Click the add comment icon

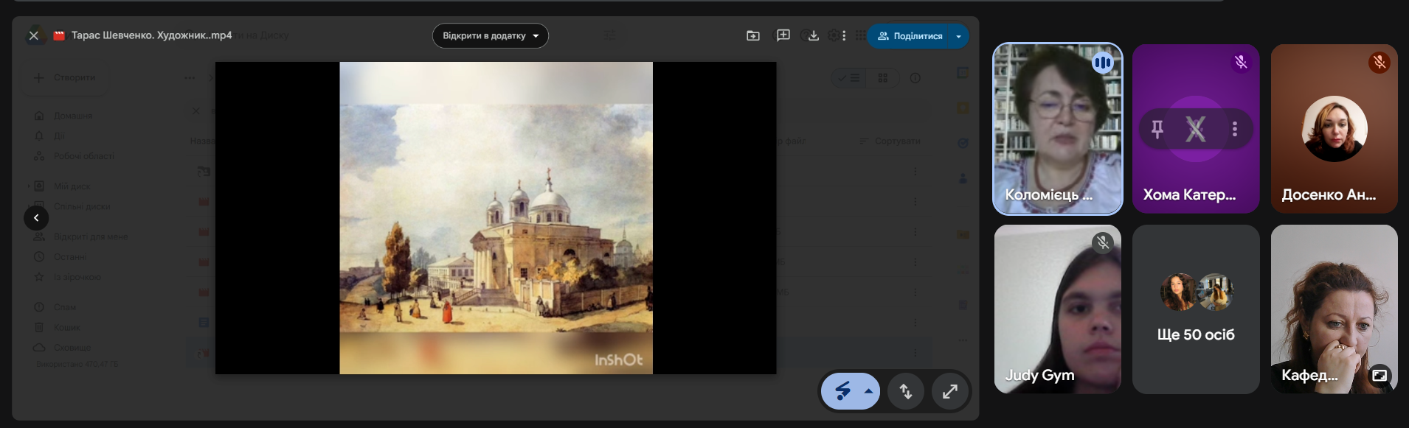[783, 35]
